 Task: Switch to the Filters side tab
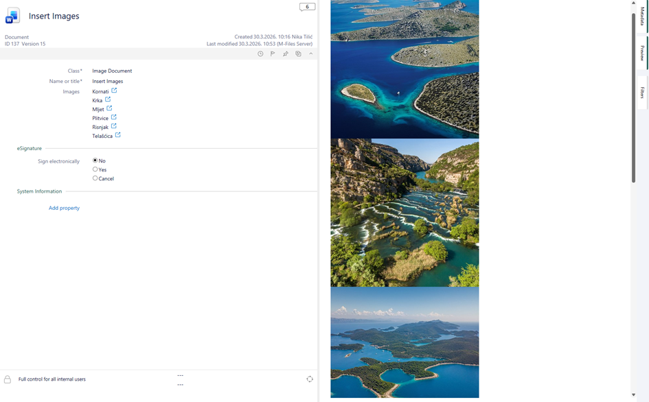point(642,93)
